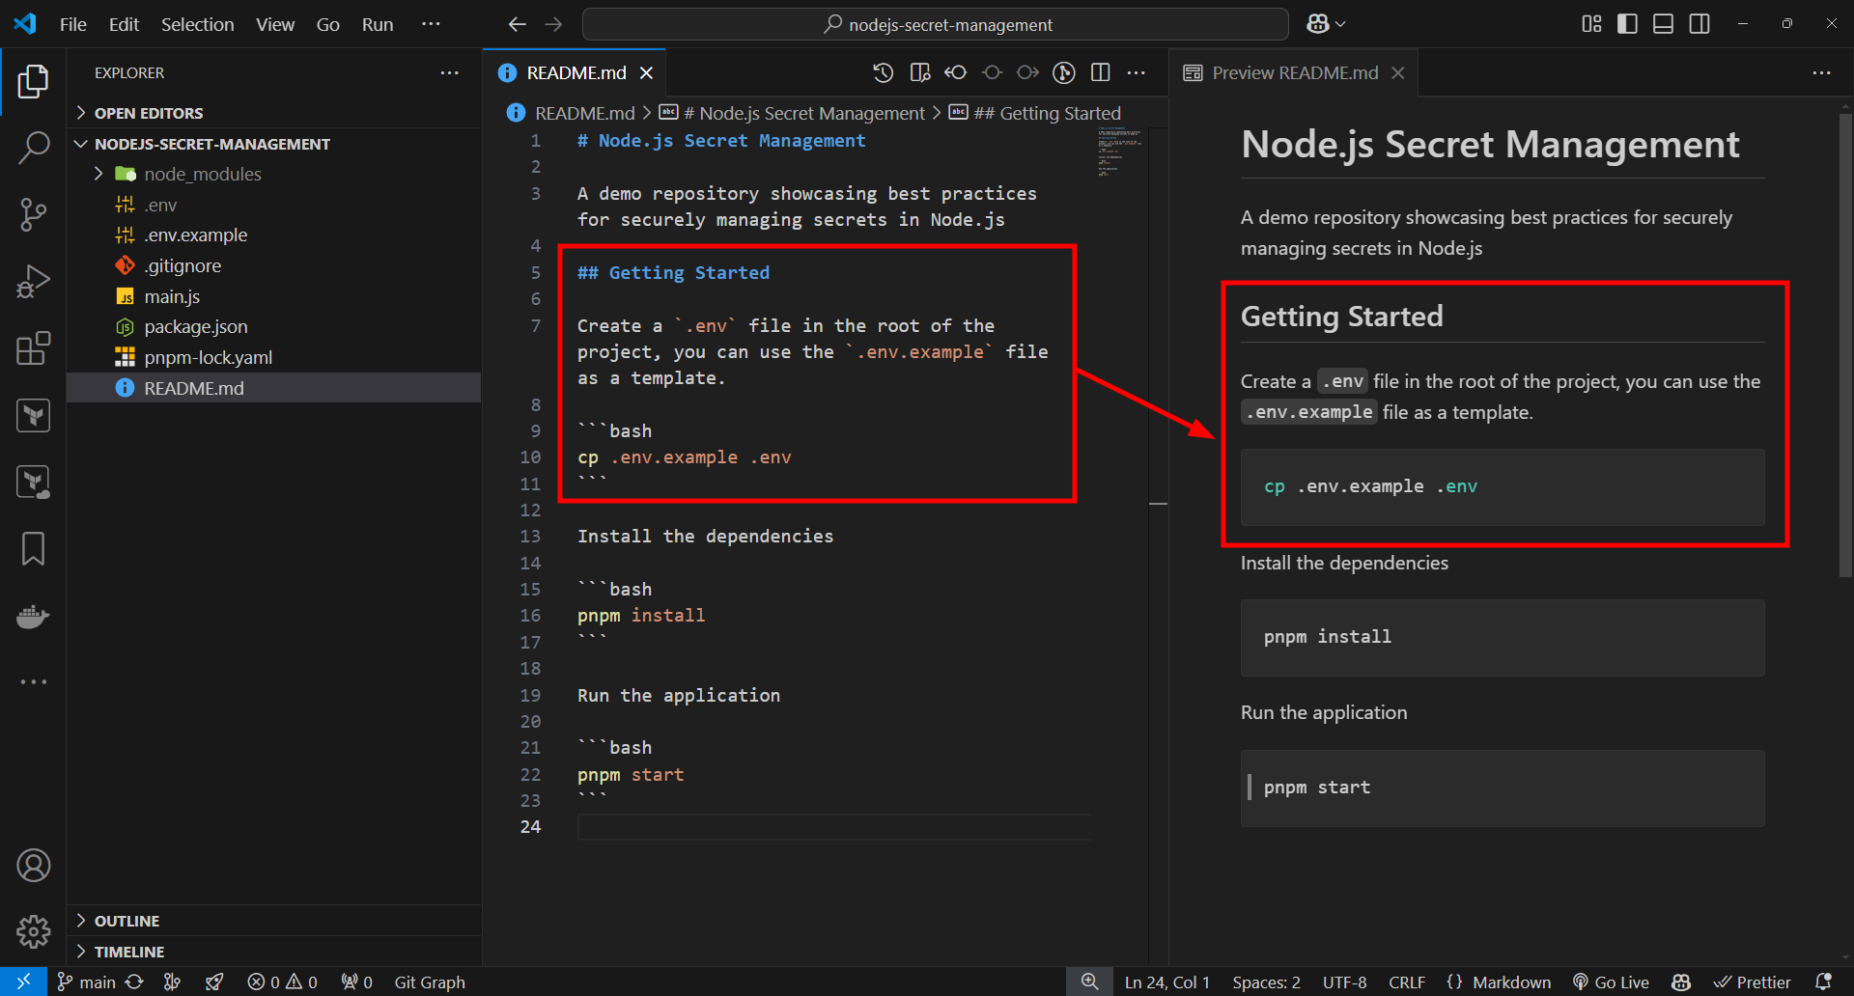Image resolution: width=1854 pixels, height=996 pixels.
Task: Expand the OPEN EDITORS section
Action: click(x=148, y=113)
